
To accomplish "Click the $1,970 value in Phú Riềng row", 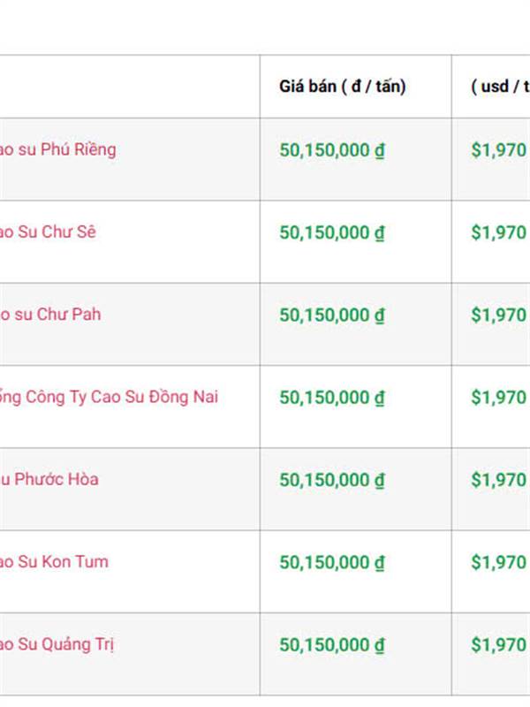I will click(499, 150).
